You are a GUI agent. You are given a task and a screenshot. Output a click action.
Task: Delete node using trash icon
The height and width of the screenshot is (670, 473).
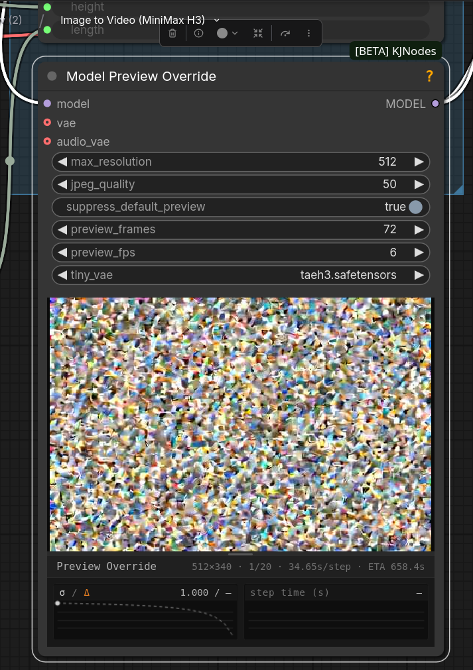[x=172, y=33]
